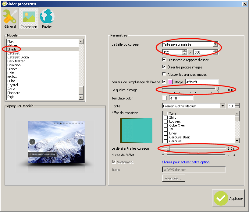This screenshot has width=249, height=212.
Task: Check the Turn transition effect
Action: [x=166, y=113]
